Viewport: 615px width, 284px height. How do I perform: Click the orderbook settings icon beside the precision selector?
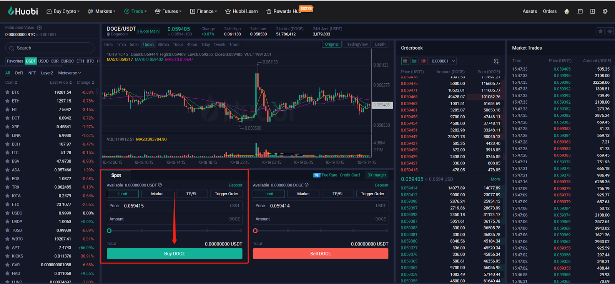pyautogui.click(x=496, y=61)
